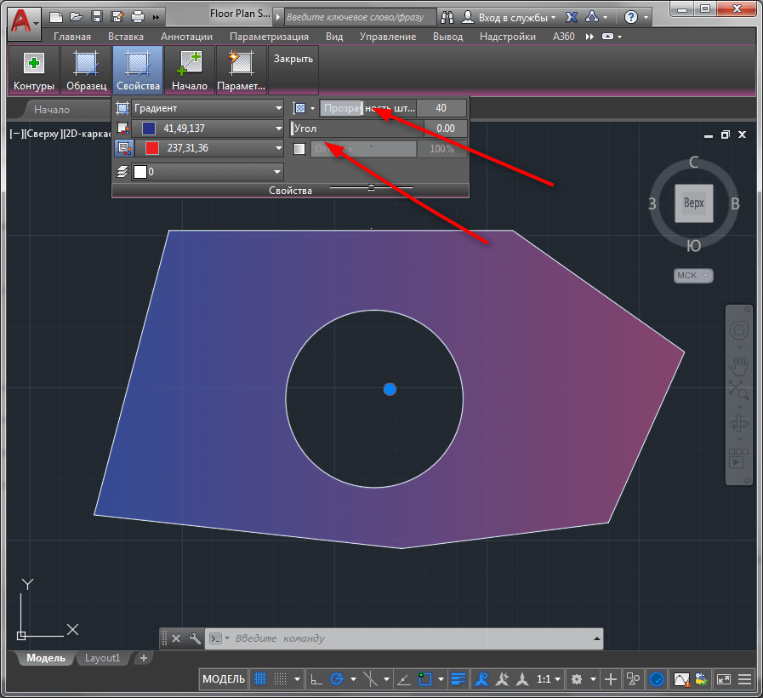Open Autodesk Exchange Apps X icon
The width and height of the screenshot is (763, 698).
coord(572,18)
